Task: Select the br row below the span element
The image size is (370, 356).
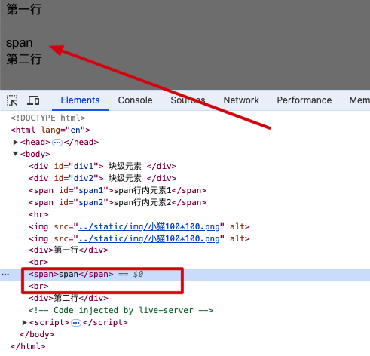Action: tap(38, 286)
